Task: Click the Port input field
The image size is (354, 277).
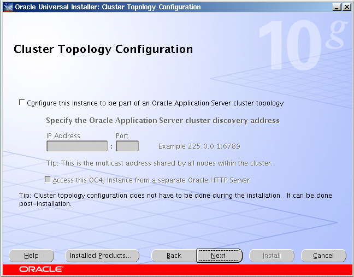Action: pos(127,146)
